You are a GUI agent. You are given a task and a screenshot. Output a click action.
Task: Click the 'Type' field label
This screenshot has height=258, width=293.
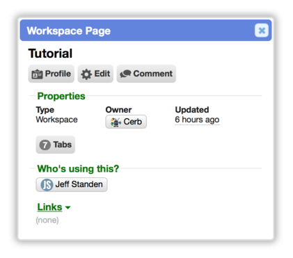(x=45, y=110)
